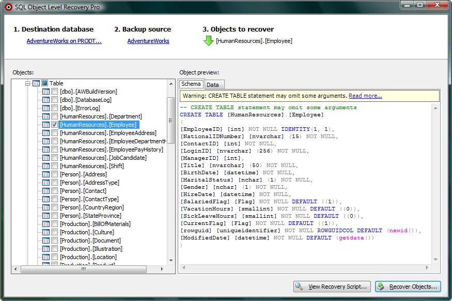Click the red application logo in title bar
The width and height of the screenshot is (452, 301).
pos(9,7)
